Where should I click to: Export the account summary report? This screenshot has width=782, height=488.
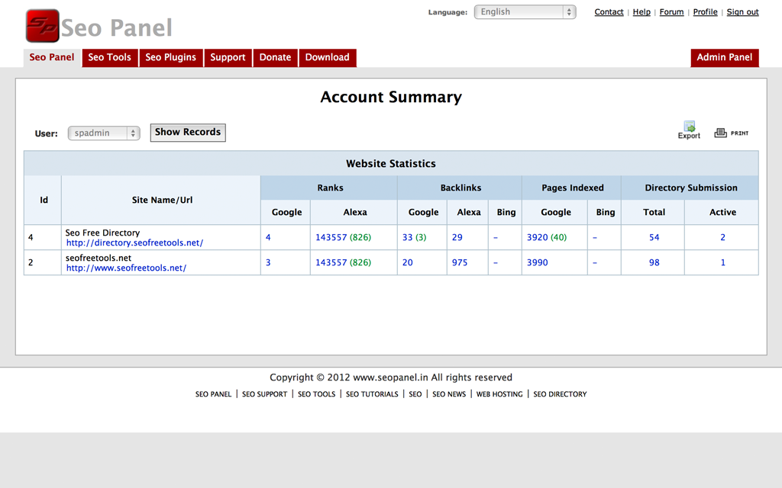(x=689, y=130)
